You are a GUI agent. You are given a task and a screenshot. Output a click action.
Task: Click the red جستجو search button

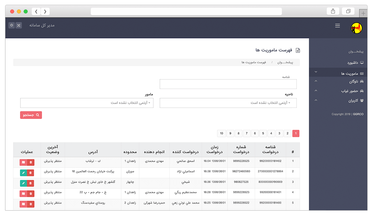point(31,115)
